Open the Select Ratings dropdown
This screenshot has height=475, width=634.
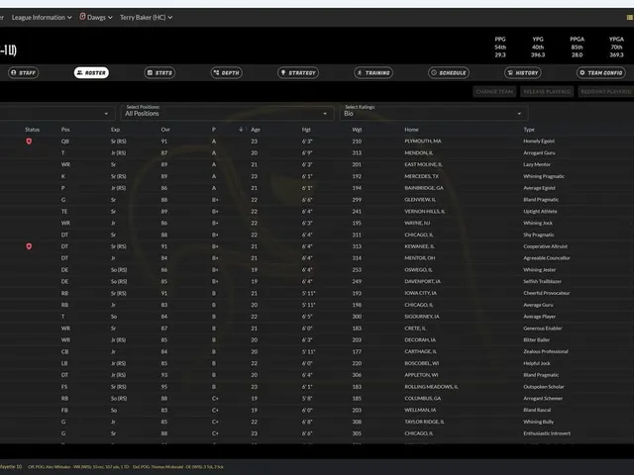[x=434, y=113]
